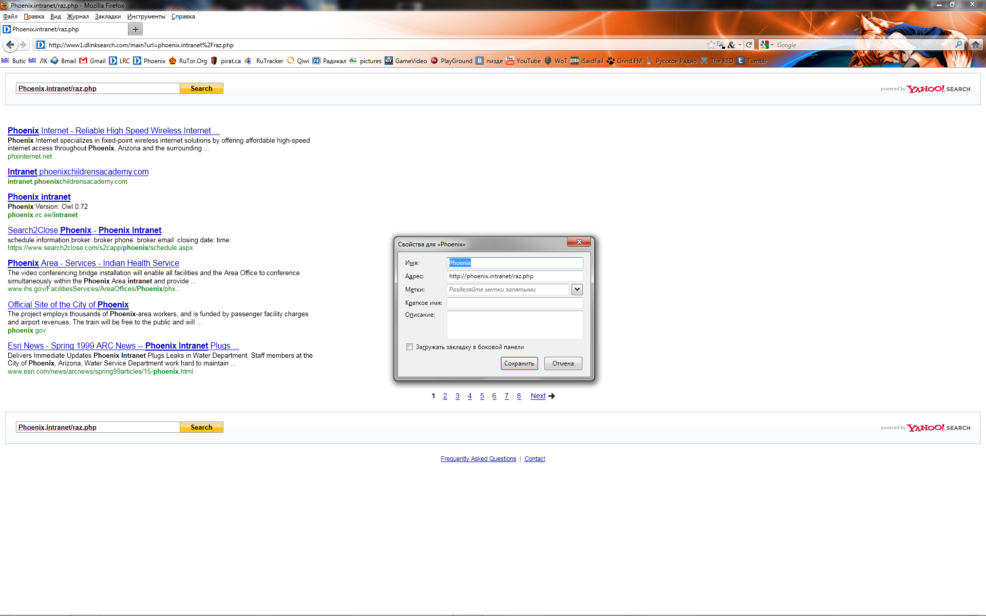Click the Сохранить button in dialog
986x616 pixels.
[519, 363]
